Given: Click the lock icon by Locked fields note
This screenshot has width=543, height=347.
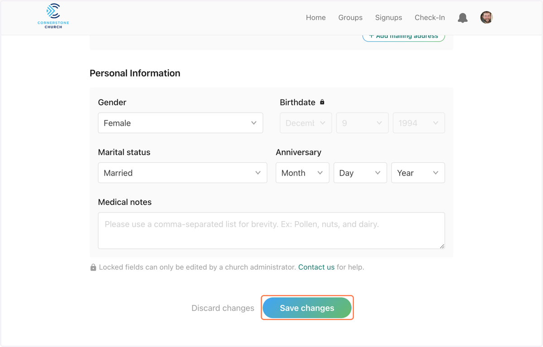Looking at the screenshot, I should [93, 267].
